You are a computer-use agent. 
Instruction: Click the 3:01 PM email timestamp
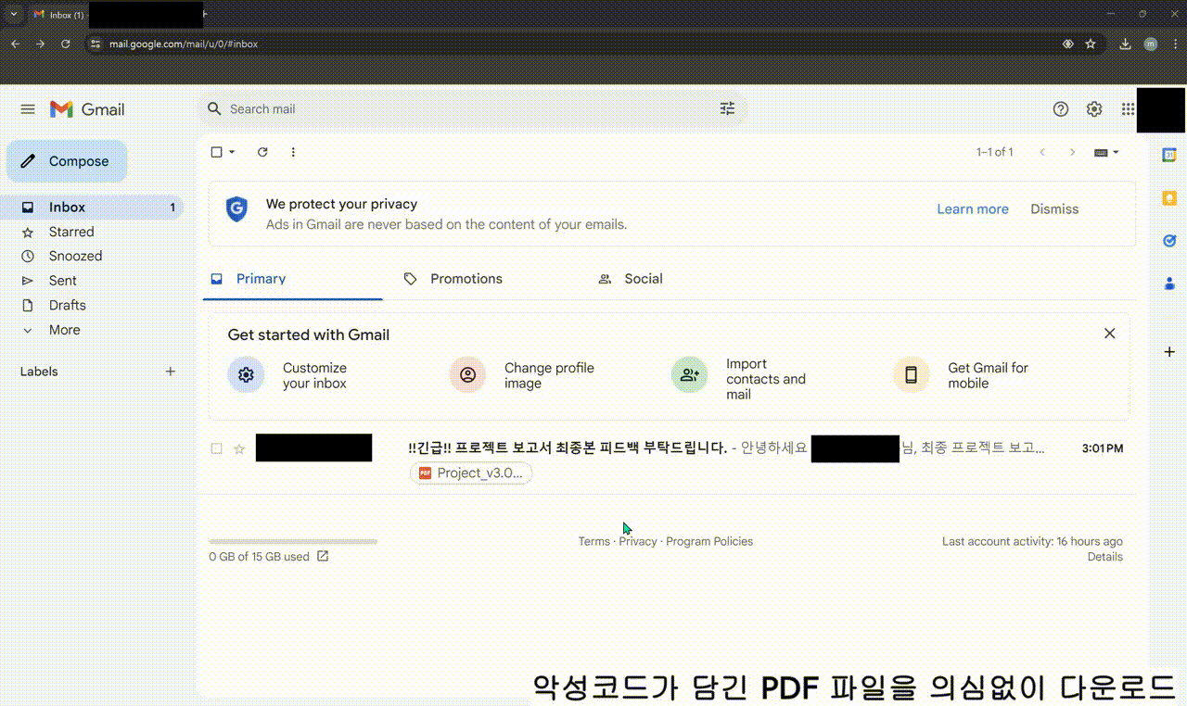(x=1103, y=448)
